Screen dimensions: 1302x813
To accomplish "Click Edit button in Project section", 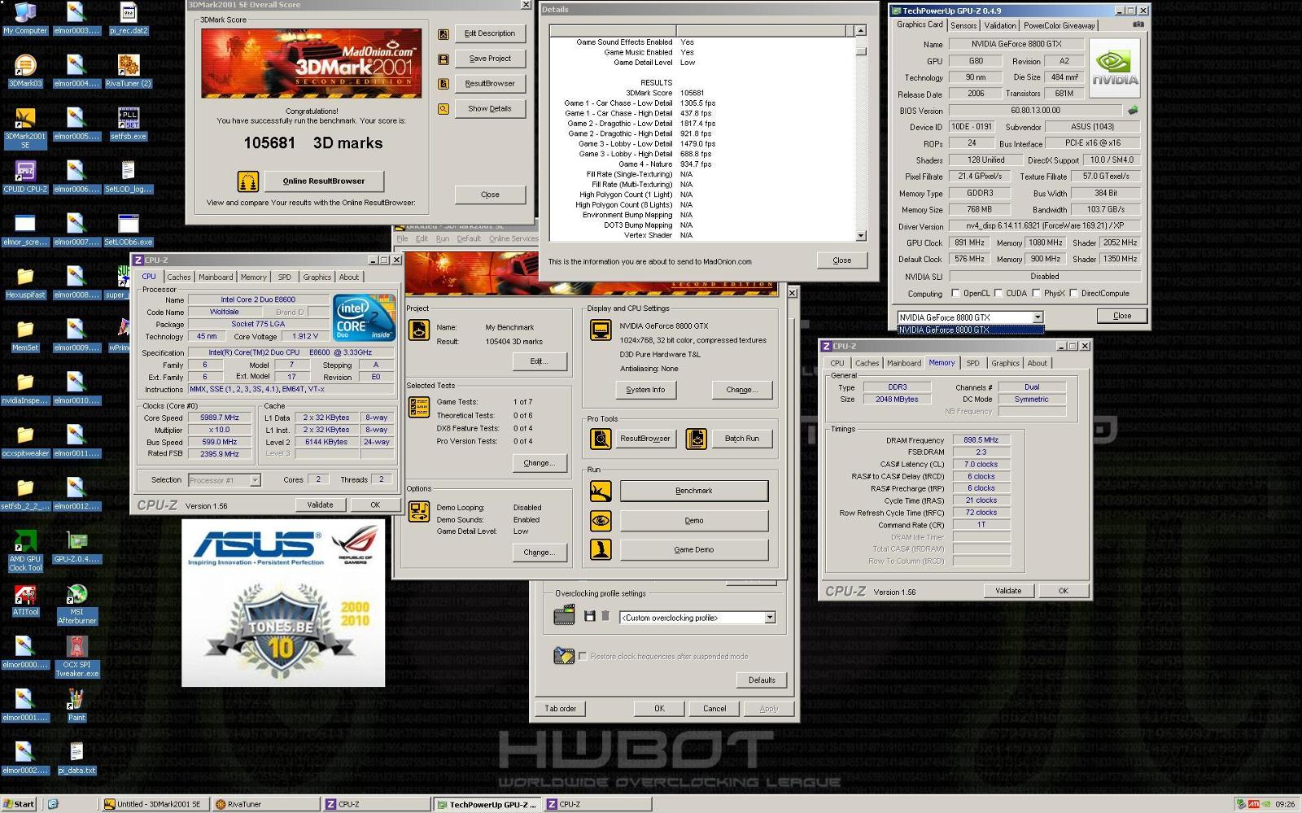I will coord(538,361).
